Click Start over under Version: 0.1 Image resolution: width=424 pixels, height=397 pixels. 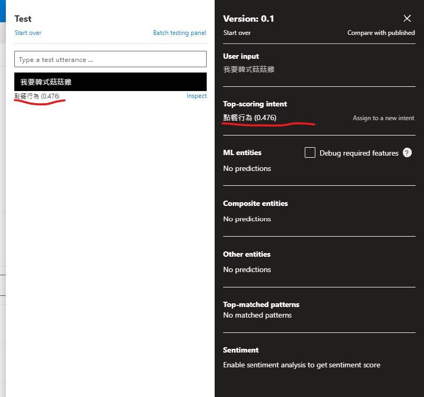click(x=237, y=33)
